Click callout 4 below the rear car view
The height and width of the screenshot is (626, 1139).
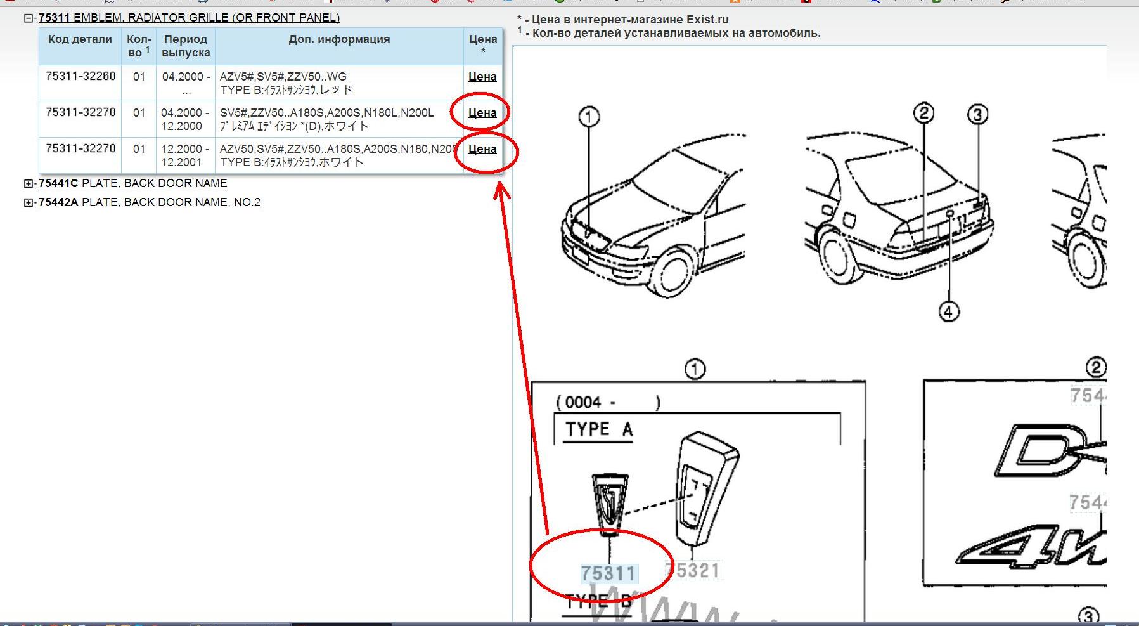coord(948,311)
